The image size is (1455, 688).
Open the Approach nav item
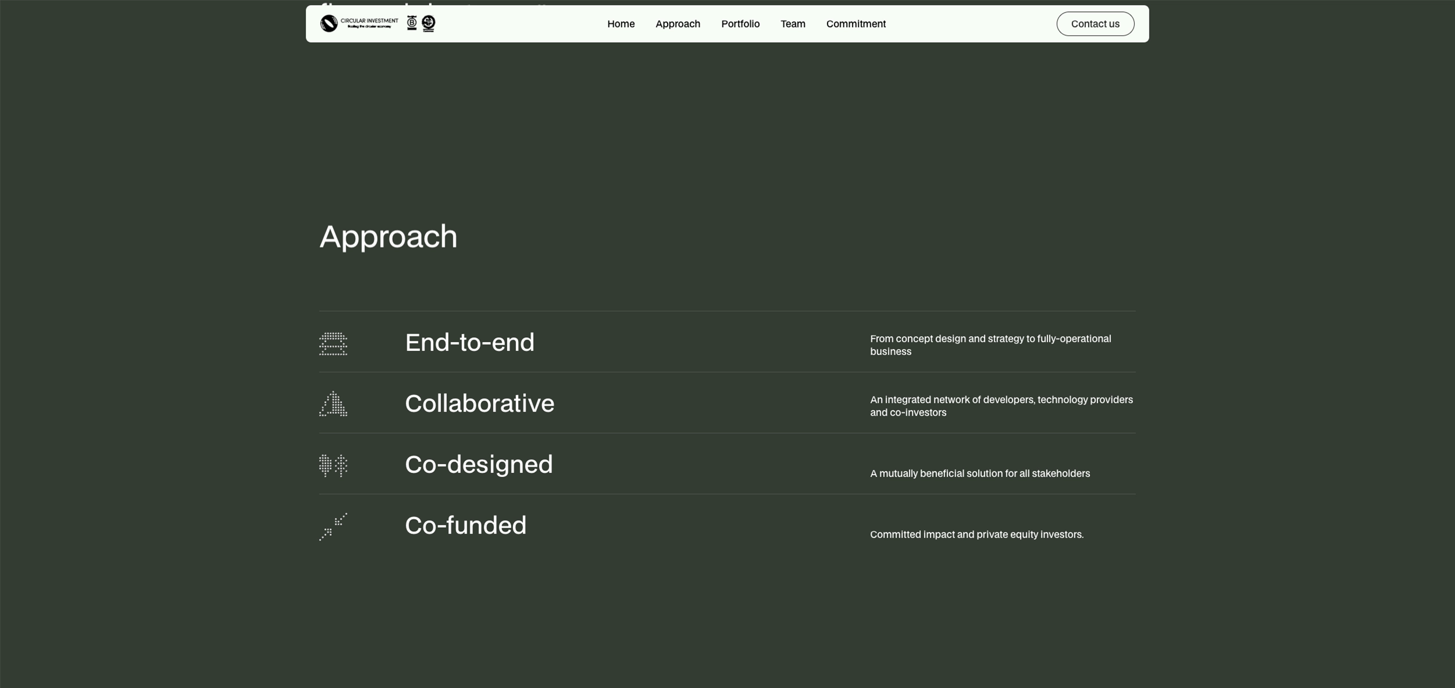[x=677, y=24]
